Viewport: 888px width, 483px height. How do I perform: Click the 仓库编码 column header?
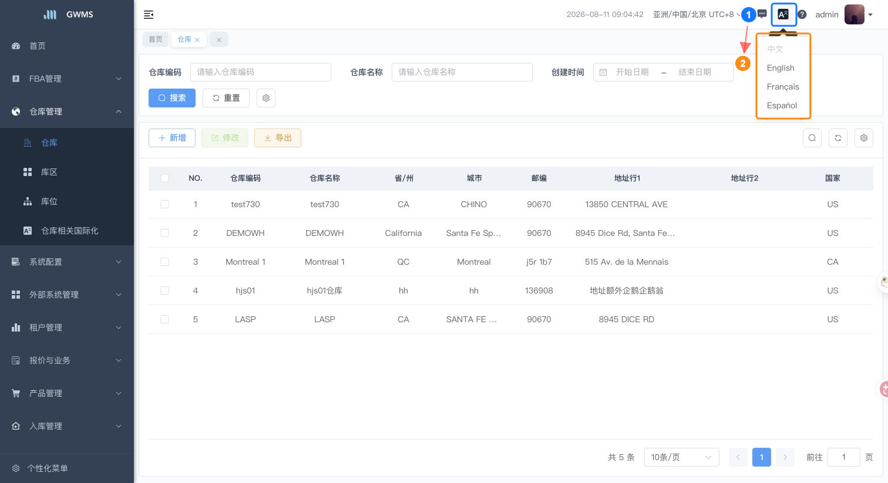click(245, 178)
